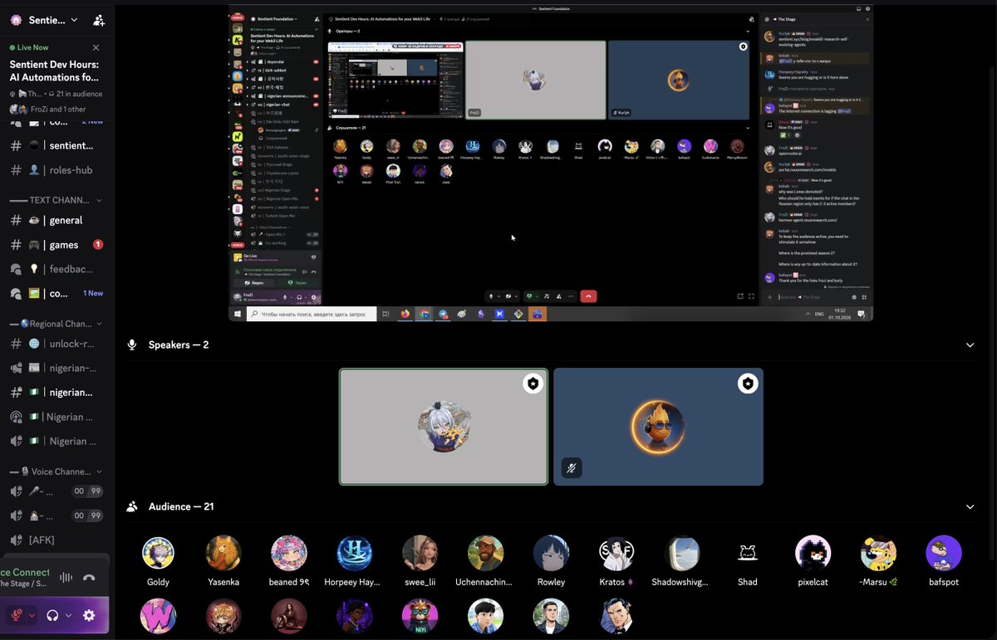
Task: Open the invite members icon beside server name
Action: [x=99, y=20]
